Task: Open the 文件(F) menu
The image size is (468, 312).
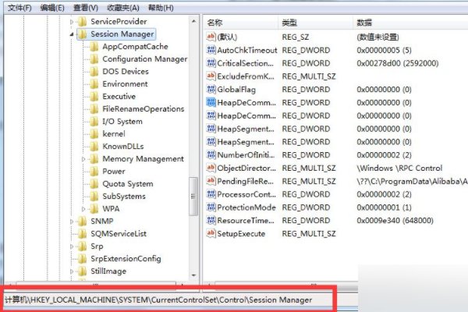Action: (x=19, y=8)
